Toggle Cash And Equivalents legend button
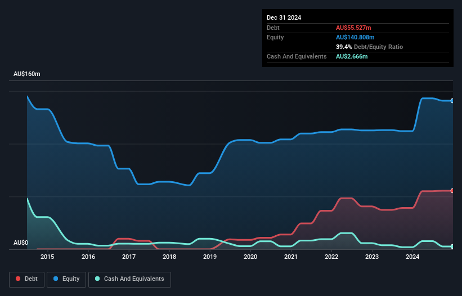 (129, 279)
